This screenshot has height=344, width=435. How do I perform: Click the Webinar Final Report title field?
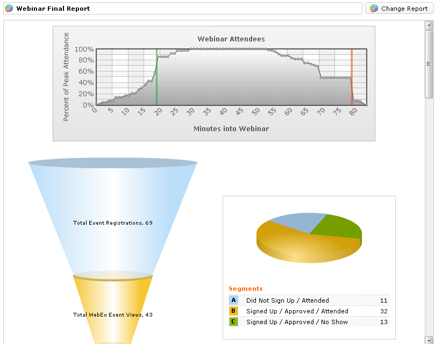pos(183,9)
